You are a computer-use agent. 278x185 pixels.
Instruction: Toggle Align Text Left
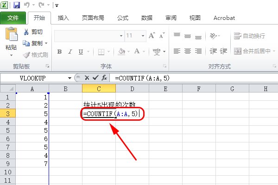point(177,51)
